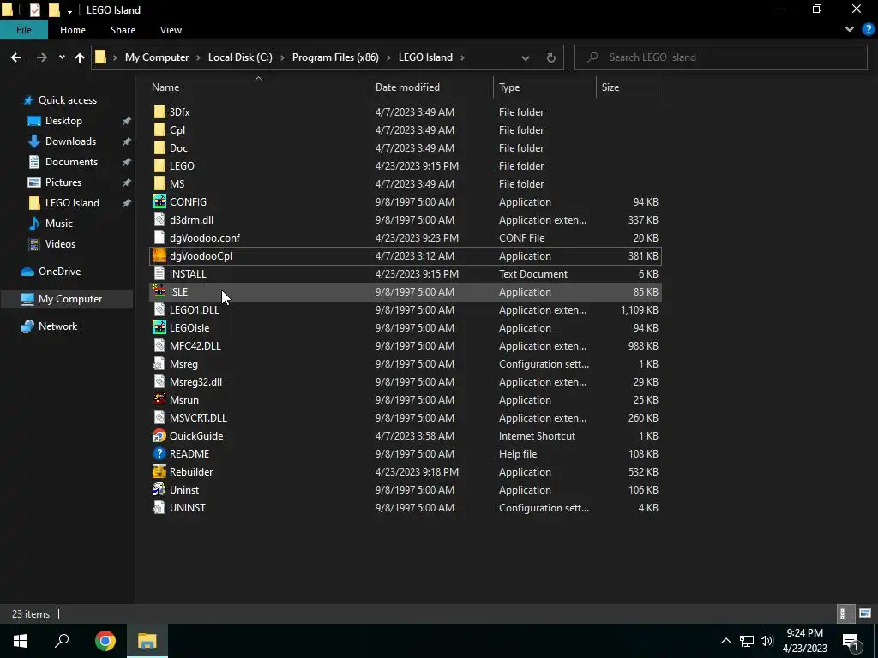Click the LEGOIsle application icon
878x658 pixels.
click(159, 328)
